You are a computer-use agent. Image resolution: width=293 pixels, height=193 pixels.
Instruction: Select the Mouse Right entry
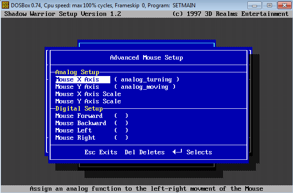76,138
